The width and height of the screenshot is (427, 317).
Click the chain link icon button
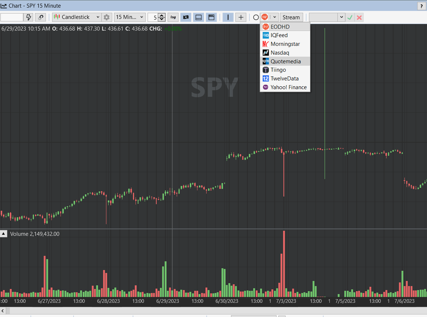tap(40, 17)
